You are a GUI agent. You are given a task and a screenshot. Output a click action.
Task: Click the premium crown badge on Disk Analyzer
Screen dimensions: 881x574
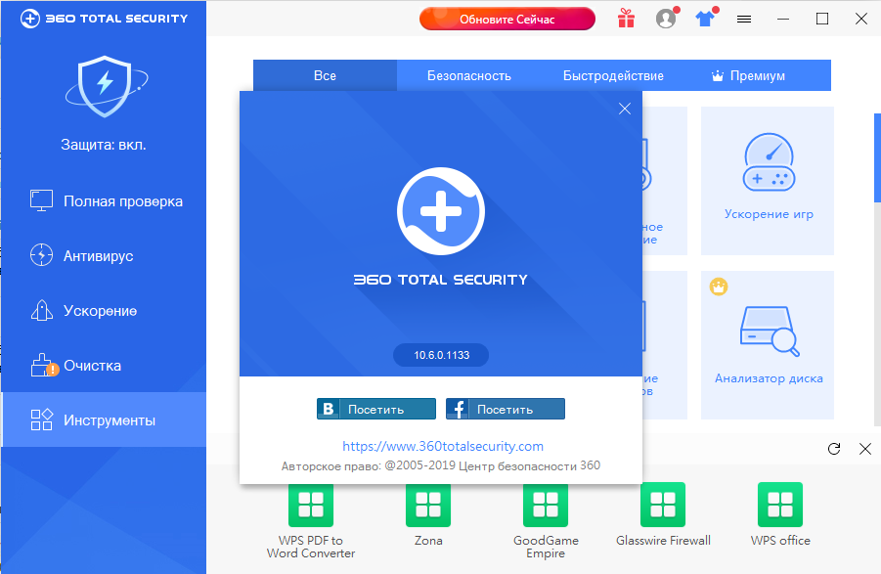(719, 287)
